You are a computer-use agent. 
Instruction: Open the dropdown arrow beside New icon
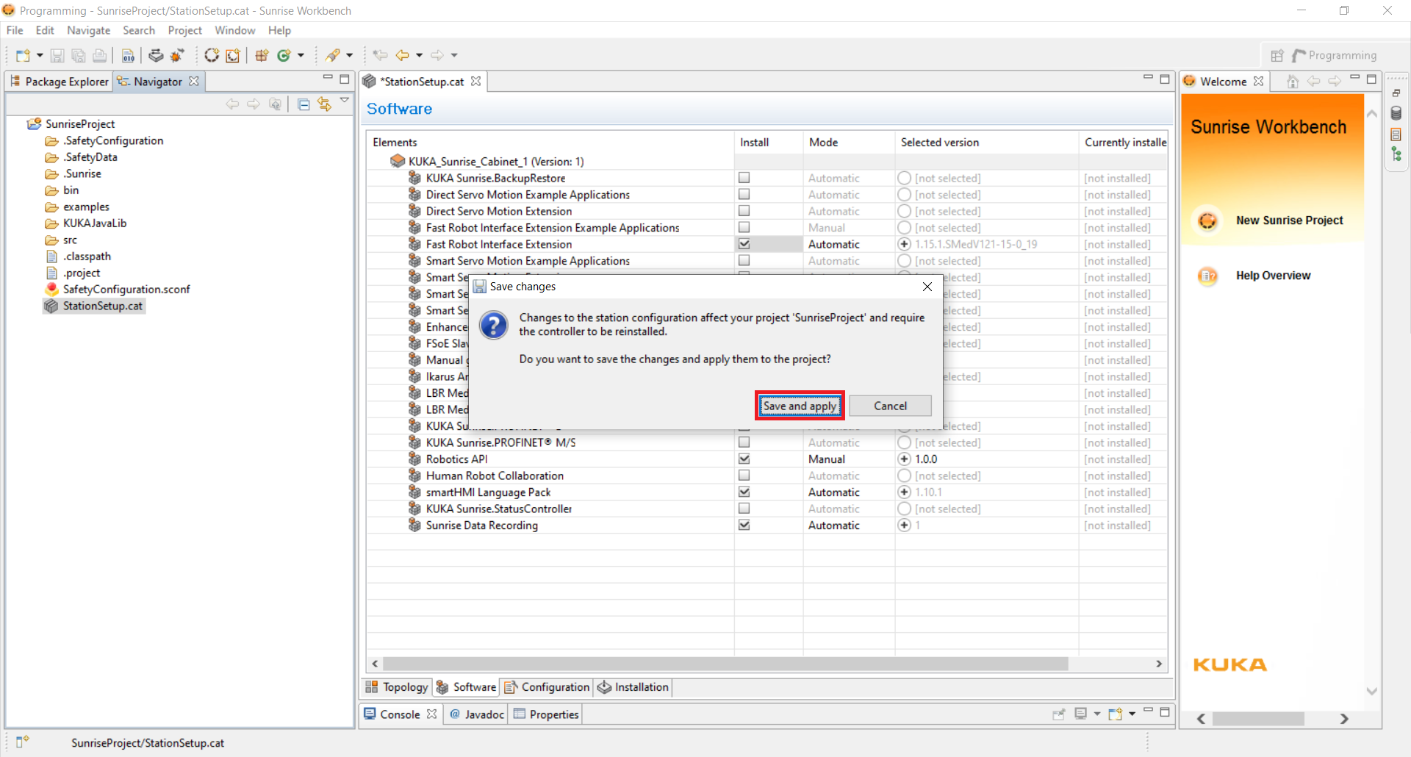(x=40, y=55)
